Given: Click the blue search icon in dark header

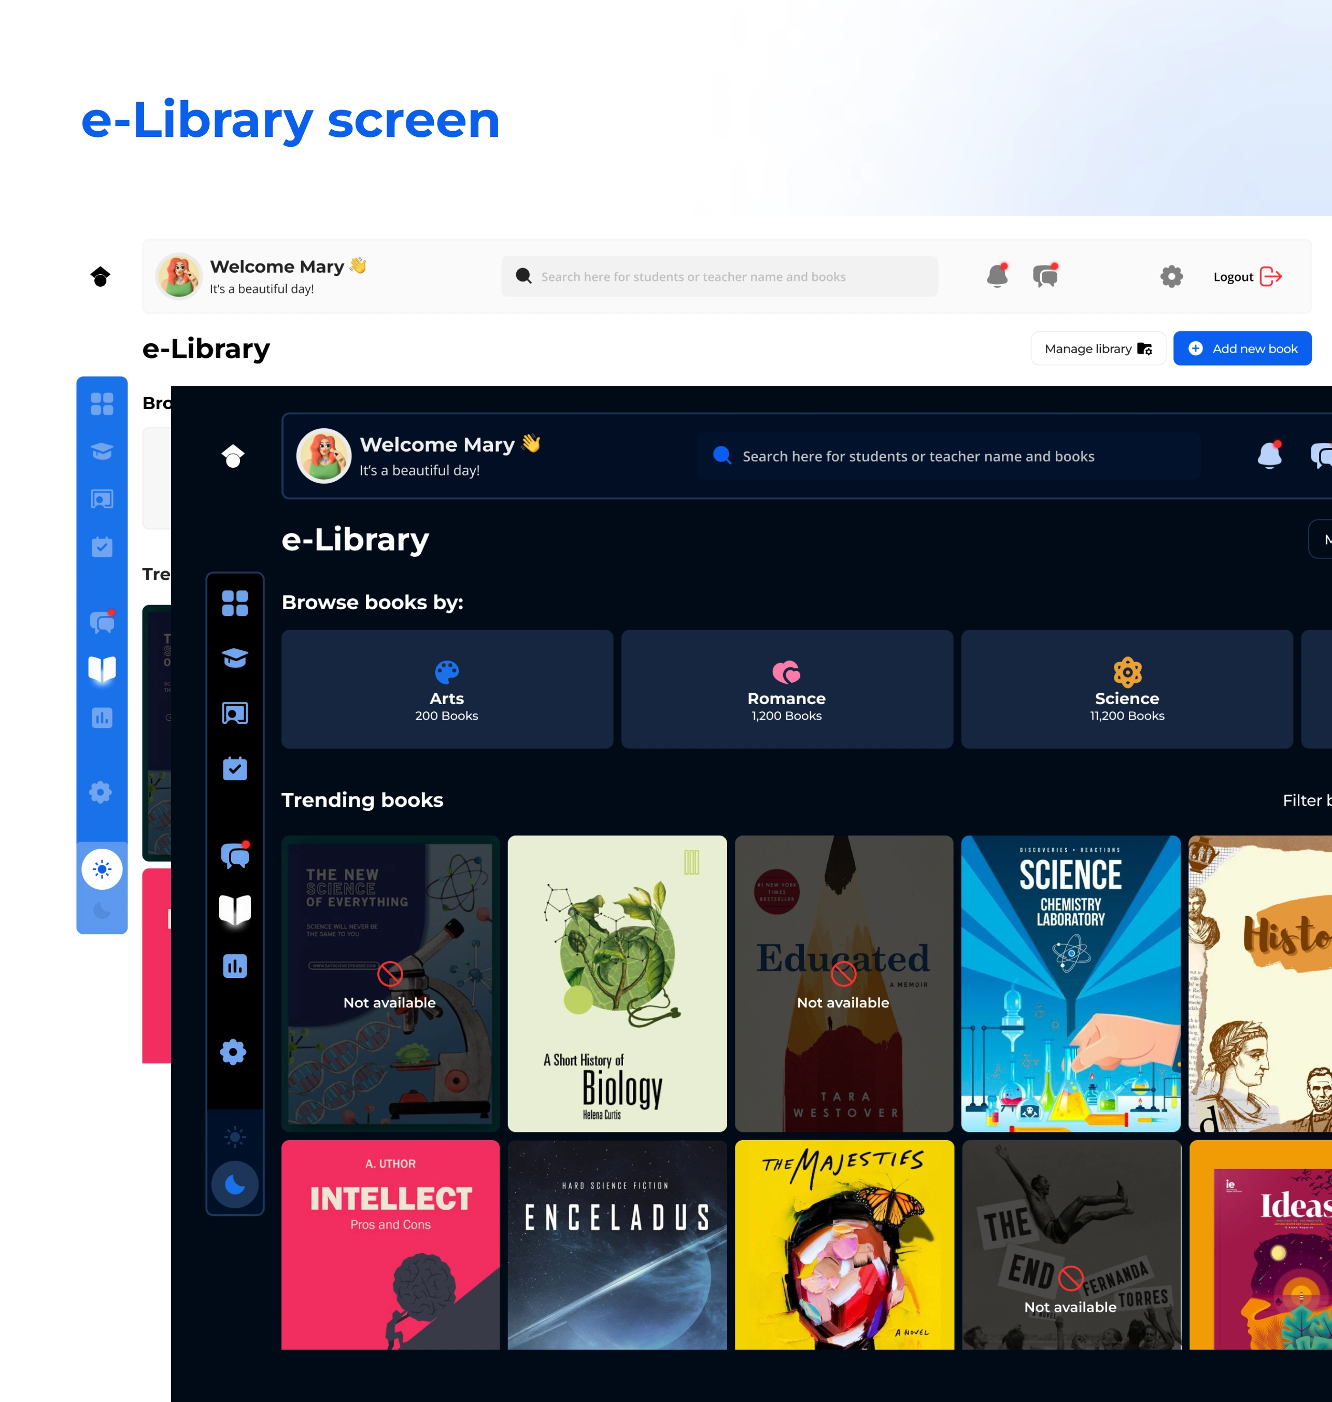Looking at the screenshot, I should point(722,455).
